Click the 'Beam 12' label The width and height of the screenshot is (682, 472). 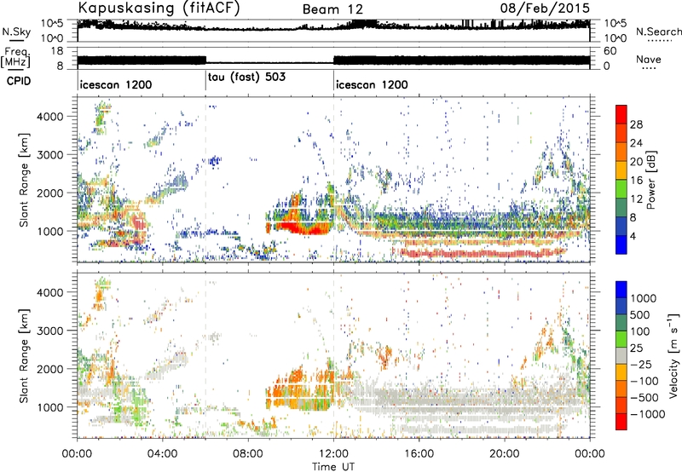point(332,9)
